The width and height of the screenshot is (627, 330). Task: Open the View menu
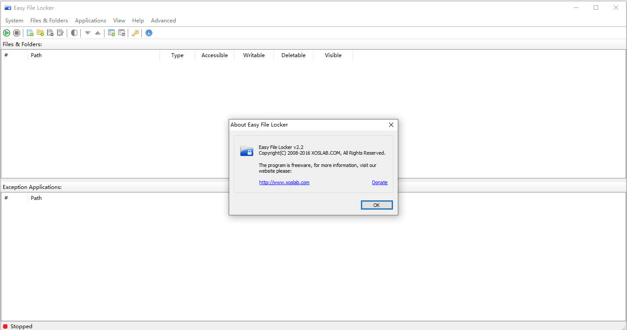[119, 21]
